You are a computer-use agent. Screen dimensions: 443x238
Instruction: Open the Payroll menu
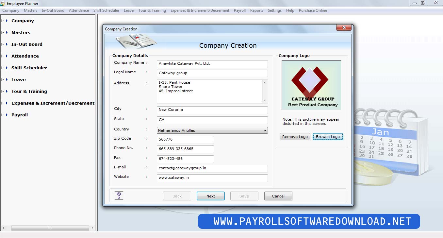tap(240, 10)
